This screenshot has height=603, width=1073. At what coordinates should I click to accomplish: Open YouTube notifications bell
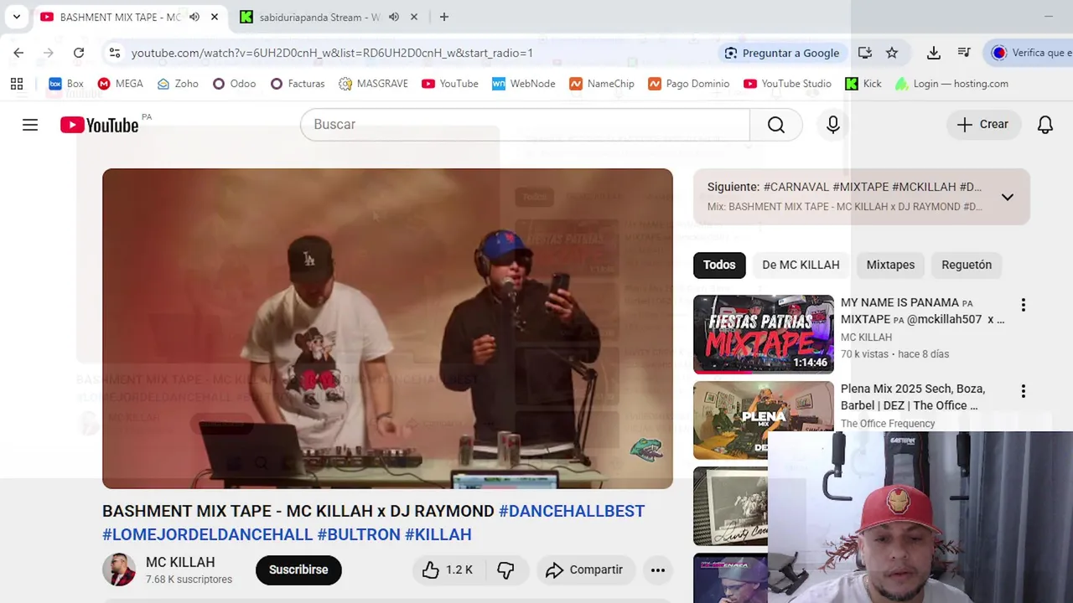1045,125
